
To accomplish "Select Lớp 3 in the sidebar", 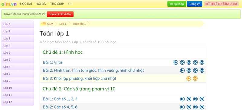I will click(18, 39).
